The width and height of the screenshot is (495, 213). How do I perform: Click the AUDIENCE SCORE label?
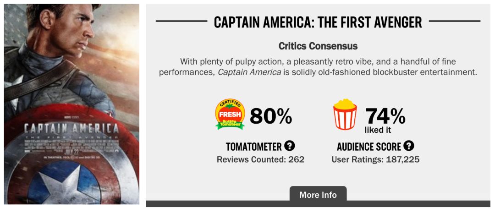[x=369, y=147]
